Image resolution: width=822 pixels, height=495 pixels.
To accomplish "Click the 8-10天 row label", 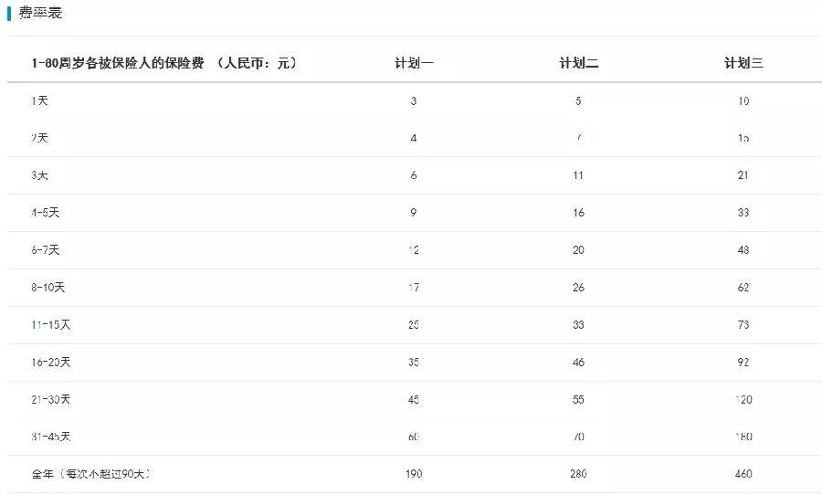I will coord(47,288).
